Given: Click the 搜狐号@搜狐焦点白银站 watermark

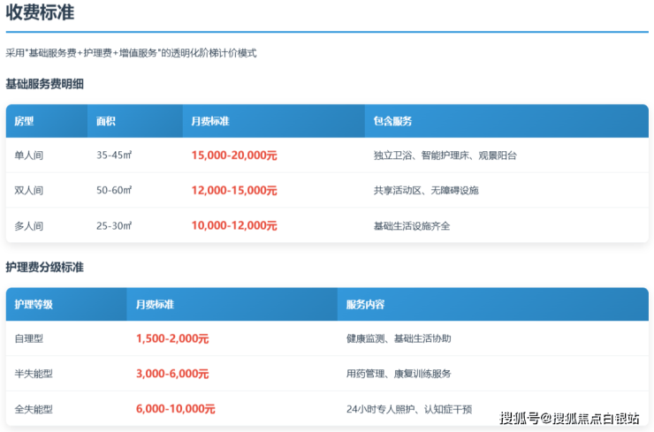Looking at the screenshot, I should (569, 418).
